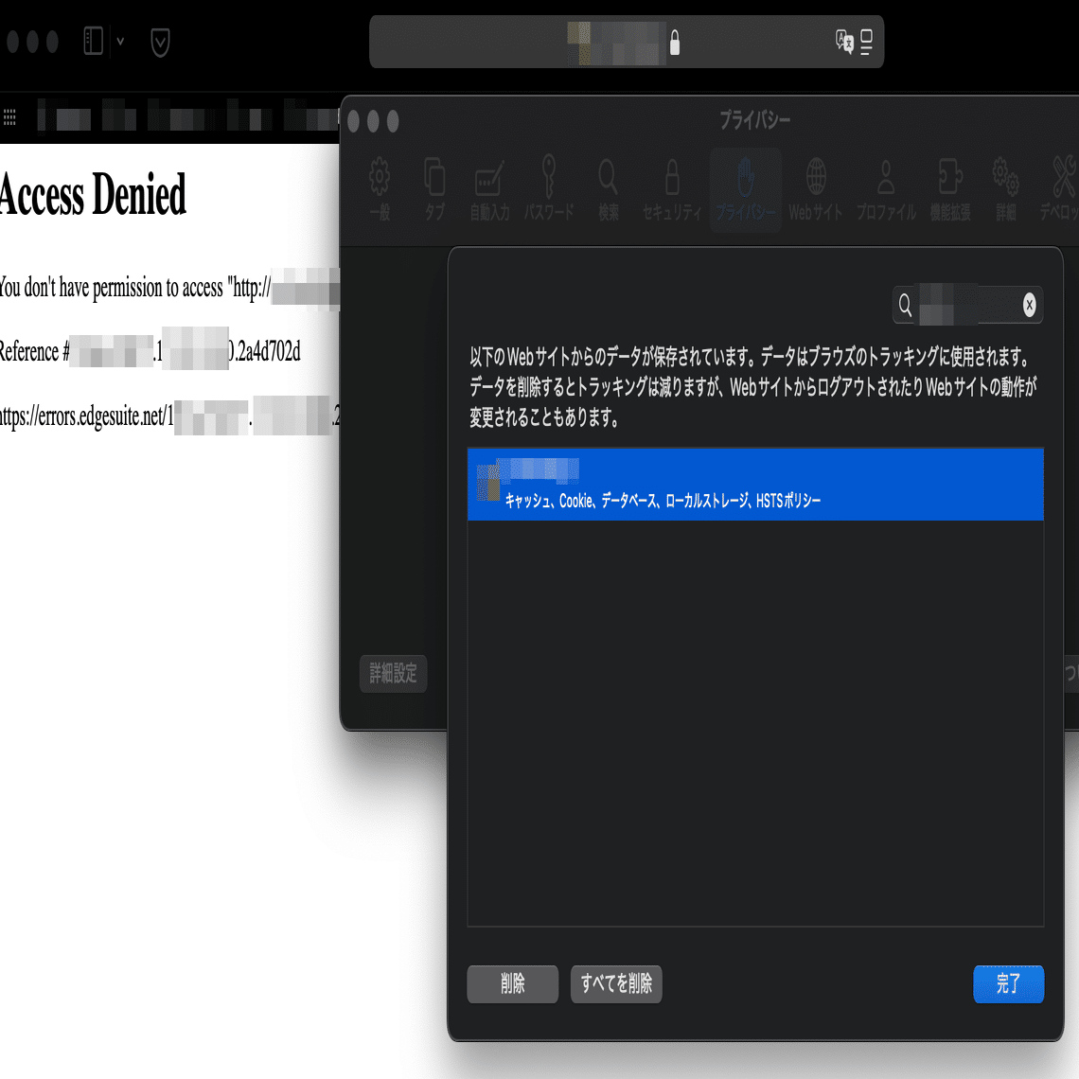Click the Reference number line
The image size is (1079, 1079).
150,352
